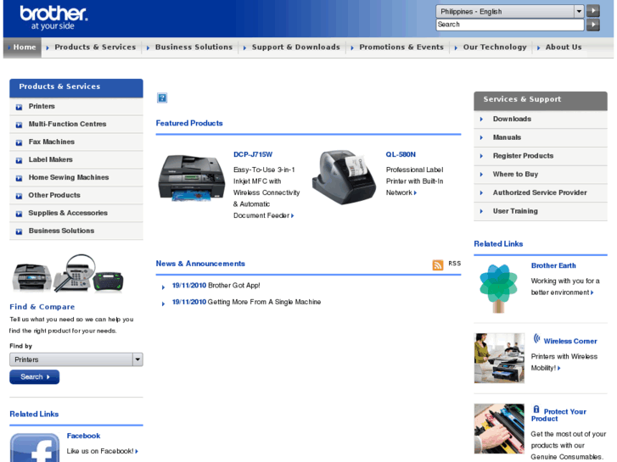Click the arrow bullet beside Authorized Service Provider
This screenshot has height=462, width=617.
point(481,192)
